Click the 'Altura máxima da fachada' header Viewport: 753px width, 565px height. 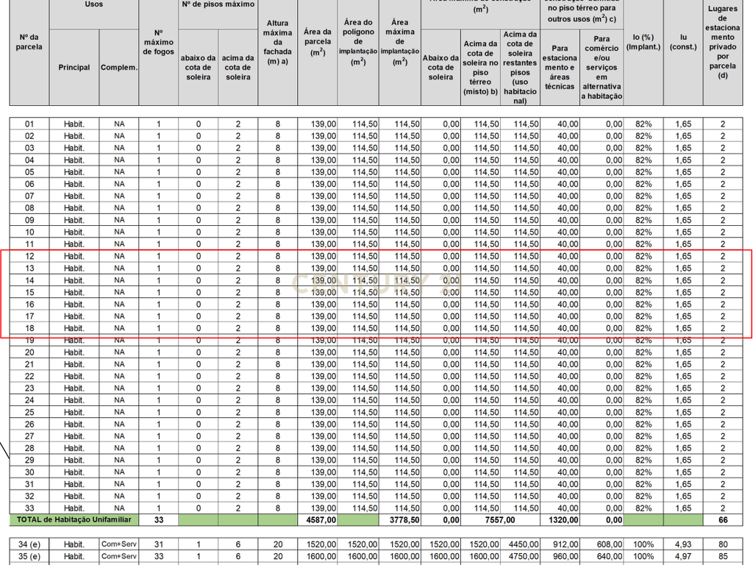(x=277, y=42)
